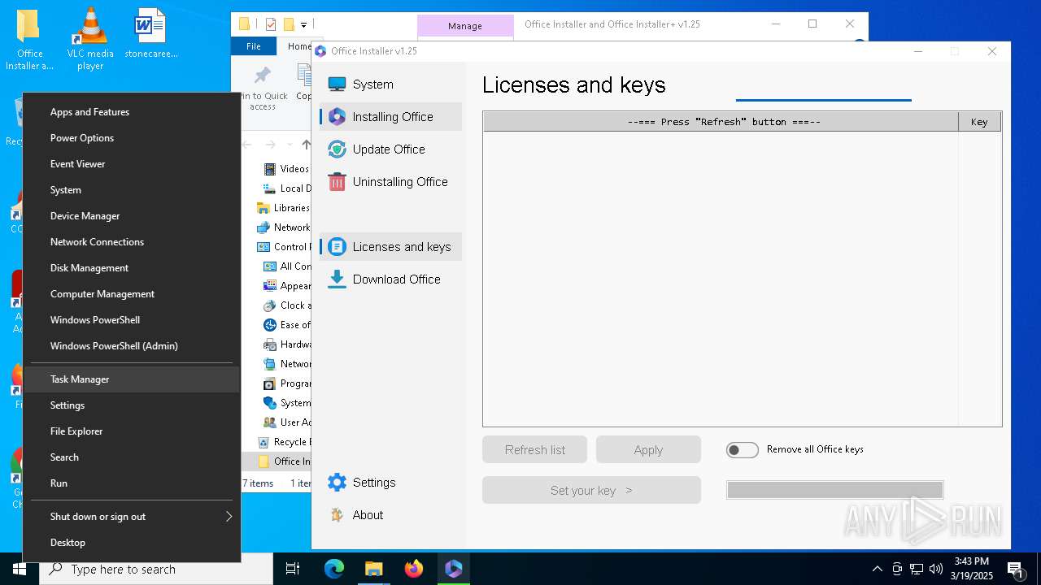1041x585 pixels.
Task: Launch Microsoft Edge from the taskbar
Action: point(334,569)
